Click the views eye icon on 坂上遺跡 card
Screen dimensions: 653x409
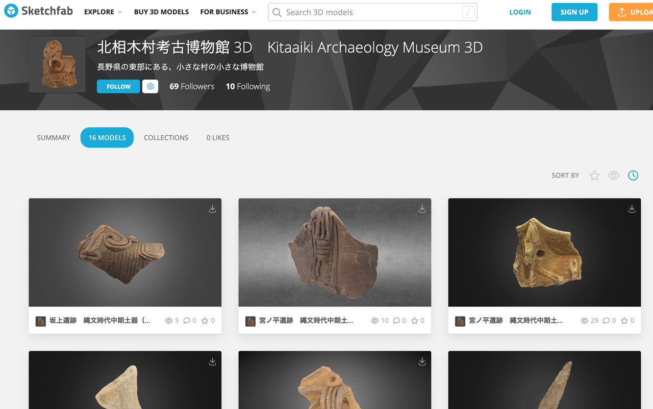tap(169, 321)
